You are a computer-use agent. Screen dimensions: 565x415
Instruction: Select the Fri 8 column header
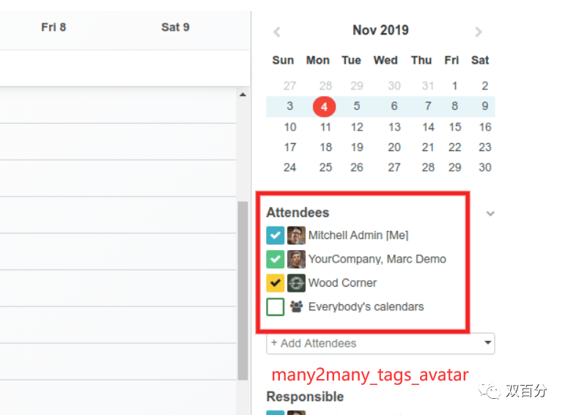[53, 27]
